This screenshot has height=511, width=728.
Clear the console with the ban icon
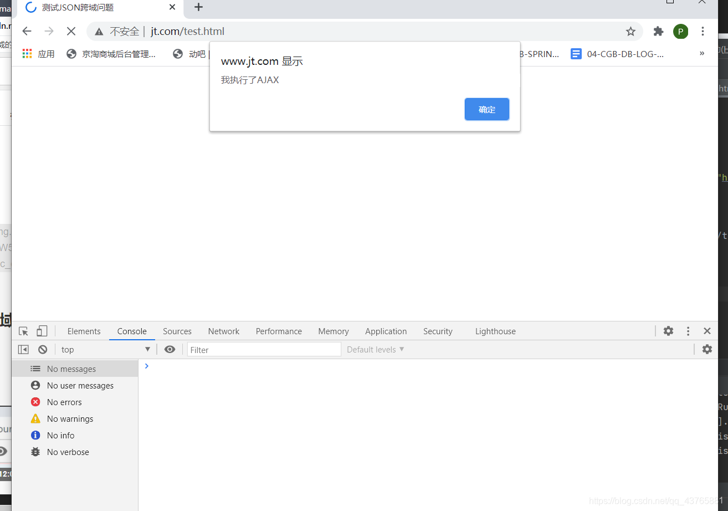[x=43, y=350]
